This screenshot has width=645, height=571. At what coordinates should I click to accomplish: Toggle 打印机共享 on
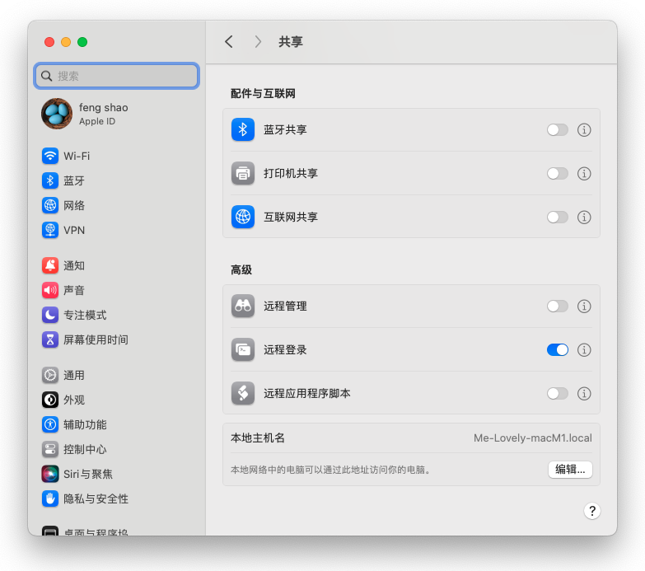click(558, 174)
